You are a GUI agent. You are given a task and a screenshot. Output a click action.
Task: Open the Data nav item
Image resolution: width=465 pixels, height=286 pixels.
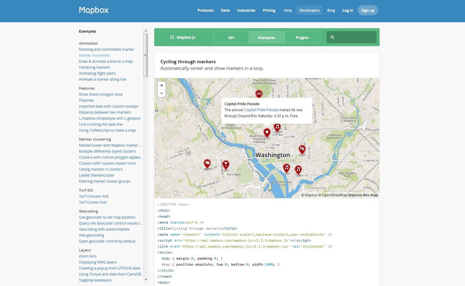click(x=225, y=10)
